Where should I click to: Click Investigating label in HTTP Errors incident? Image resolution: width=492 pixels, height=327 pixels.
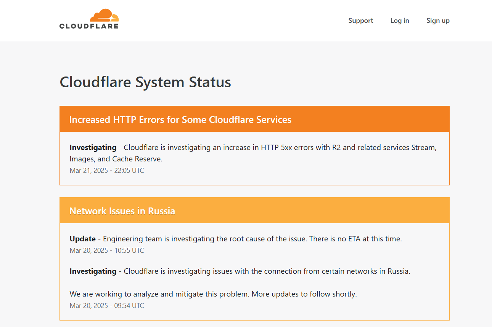pyautogui.click(x=93, y=148)
